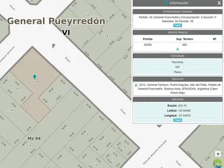
Task: Click the Mz 94 block label
Action: [34, 138]
